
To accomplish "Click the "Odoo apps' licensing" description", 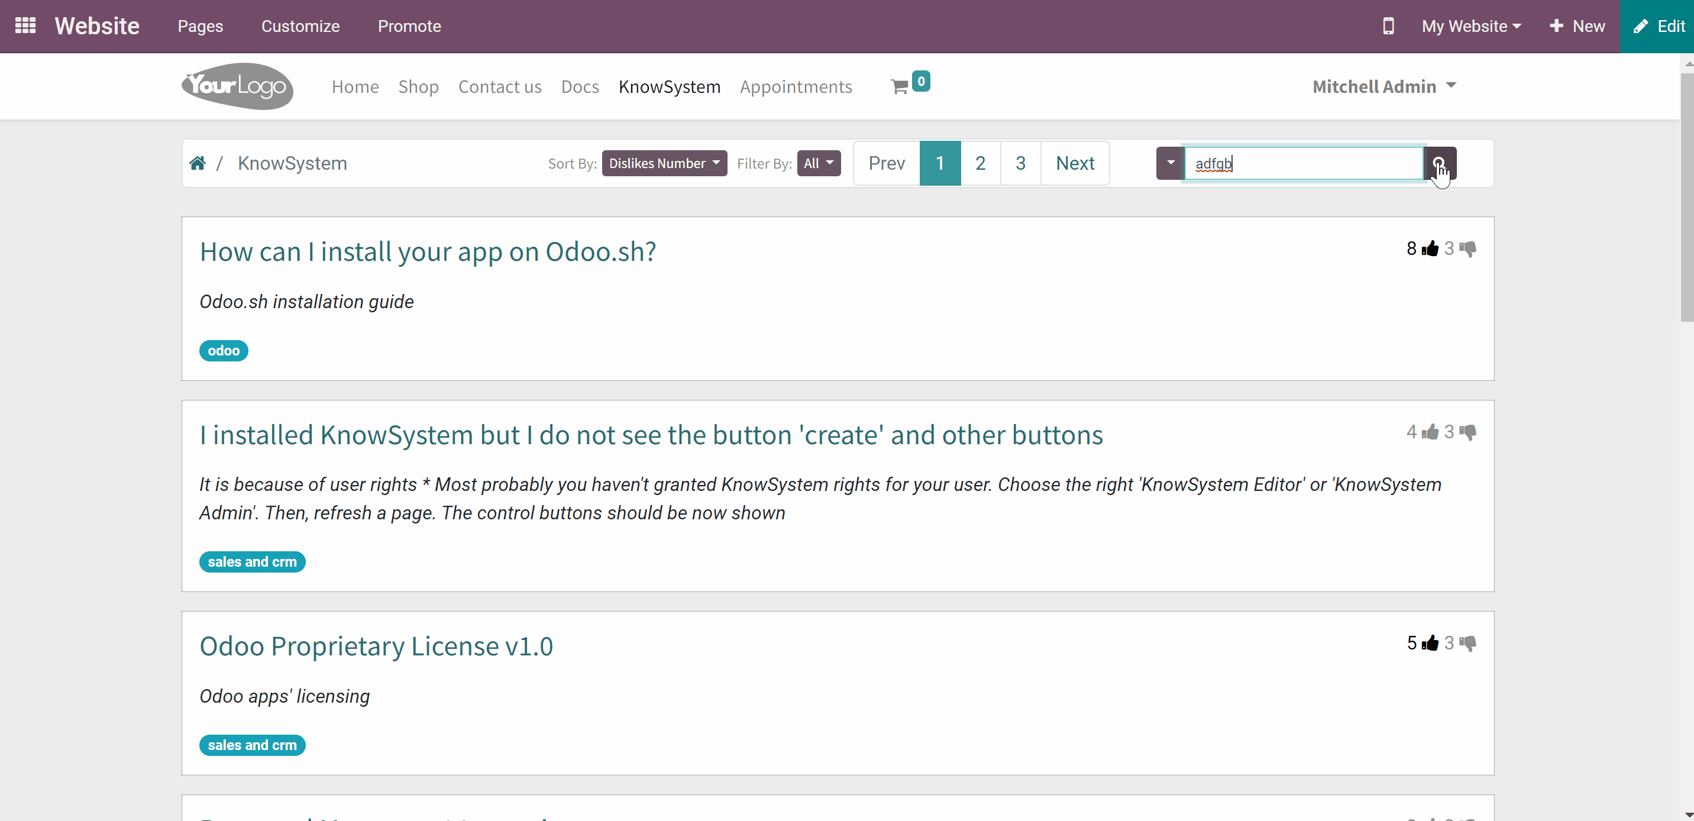I will 285,696.
